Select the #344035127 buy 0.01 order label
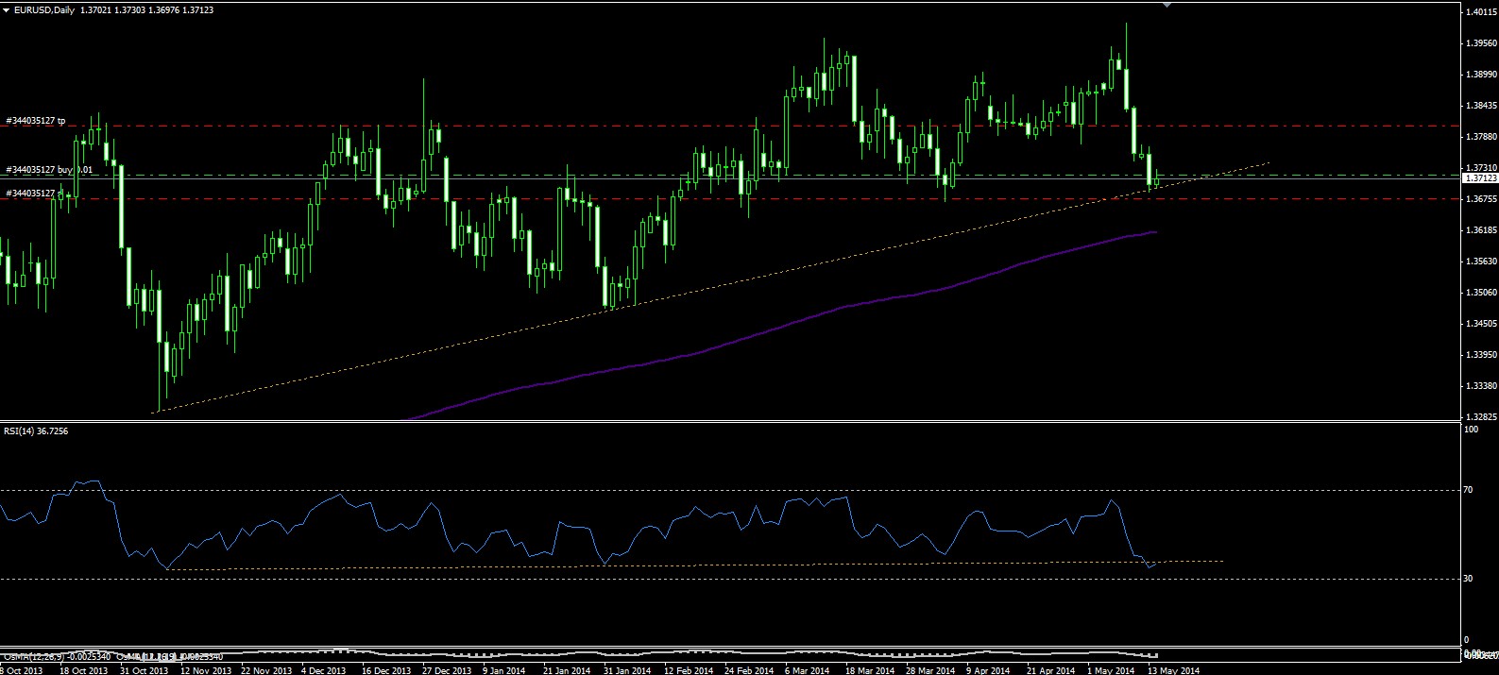This screenshot has height=675, width=1499. click(49, 170)
